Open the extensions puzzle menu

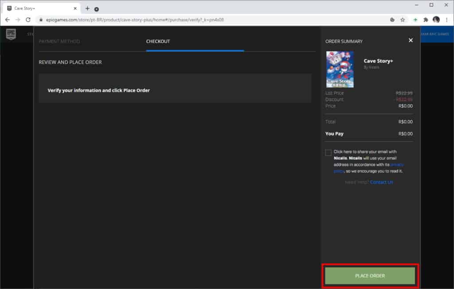(x=426, y=20)
